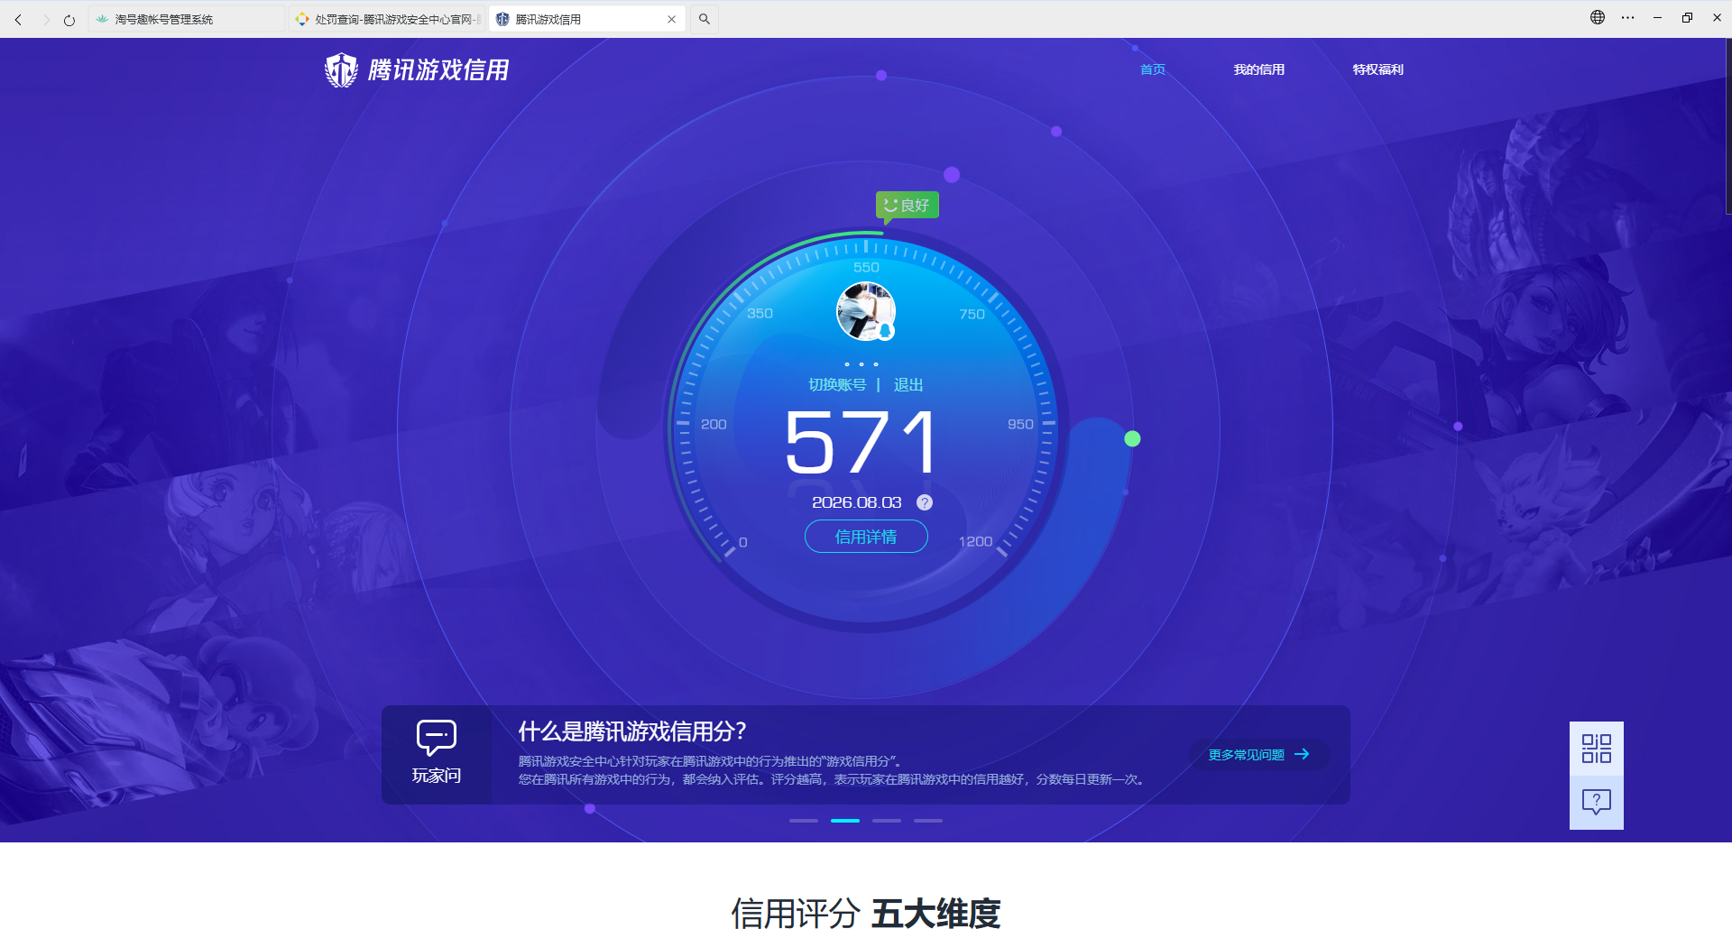Open the three-dots browser menu
The image size is (1732, 938).
1627,17
